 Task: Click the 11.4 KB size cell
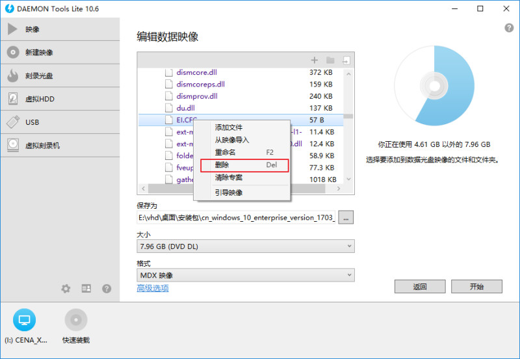coord(322,132)
